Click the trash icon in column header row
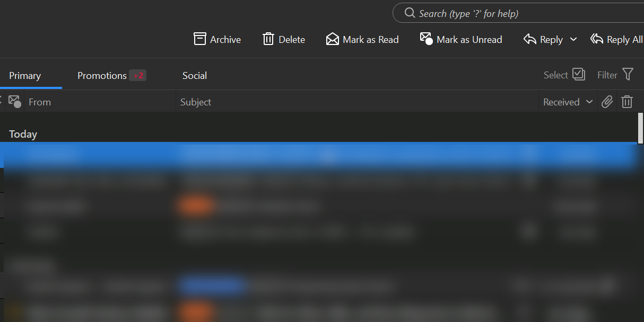This screenshot has height=322, width=644. [627, 102]
